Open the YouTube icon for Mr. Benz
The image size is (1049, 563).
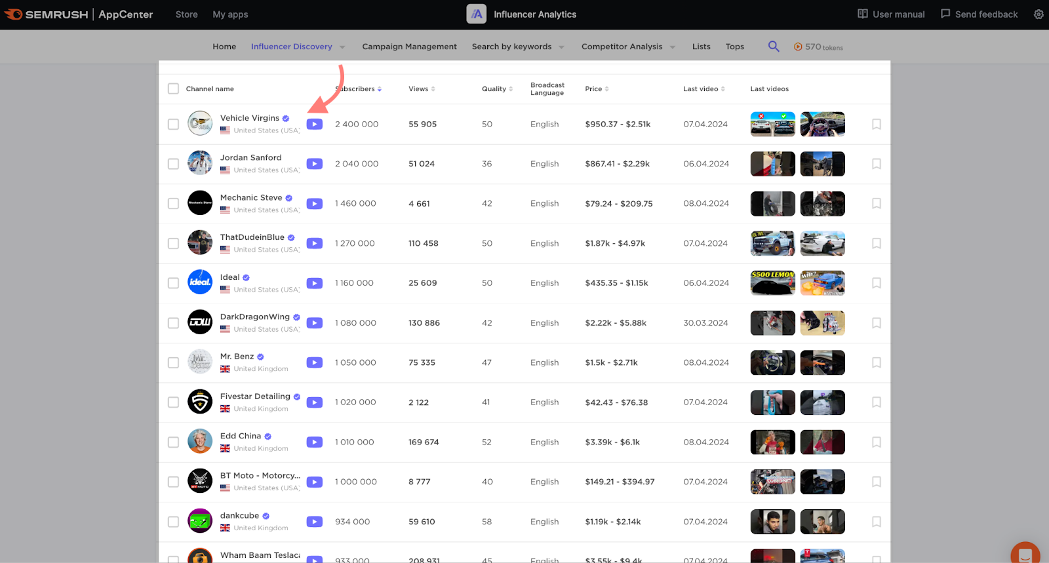(315, 362)
